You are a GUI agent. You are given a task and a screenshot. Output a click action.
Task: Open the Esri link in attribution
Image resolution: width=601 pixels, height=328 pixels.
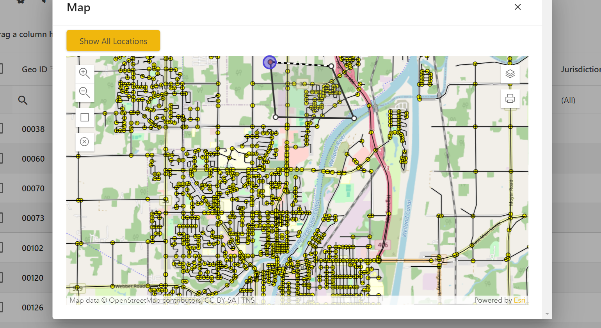(519, 300)
